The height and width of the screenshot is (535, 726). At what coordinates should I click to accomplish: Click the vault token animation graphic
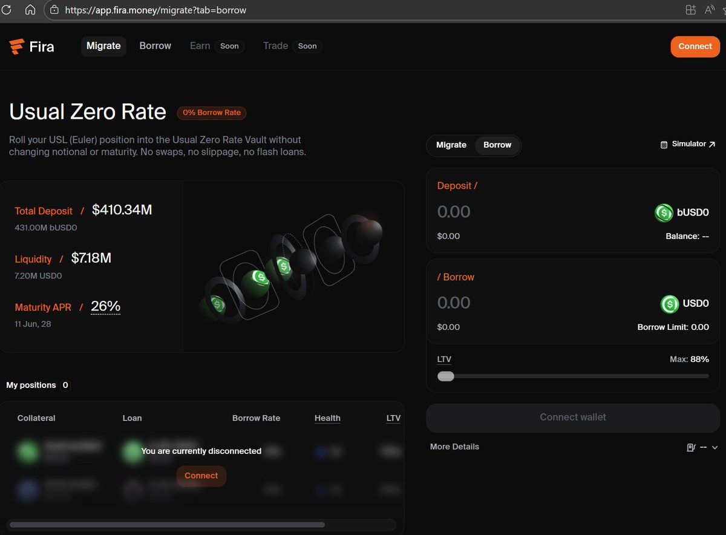(293, 266)
